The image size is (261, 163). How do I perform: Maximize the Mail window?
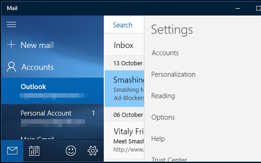[258, 8]
